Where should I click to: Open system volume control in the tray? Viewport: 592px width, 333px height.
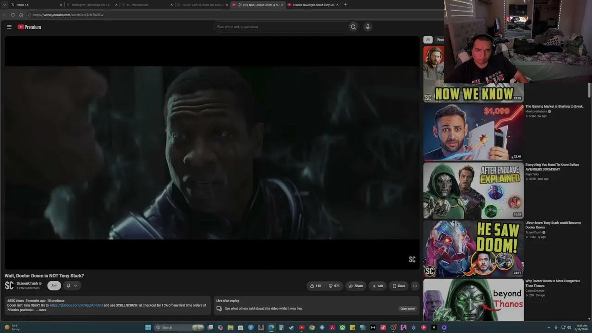(x=569, y=327)
